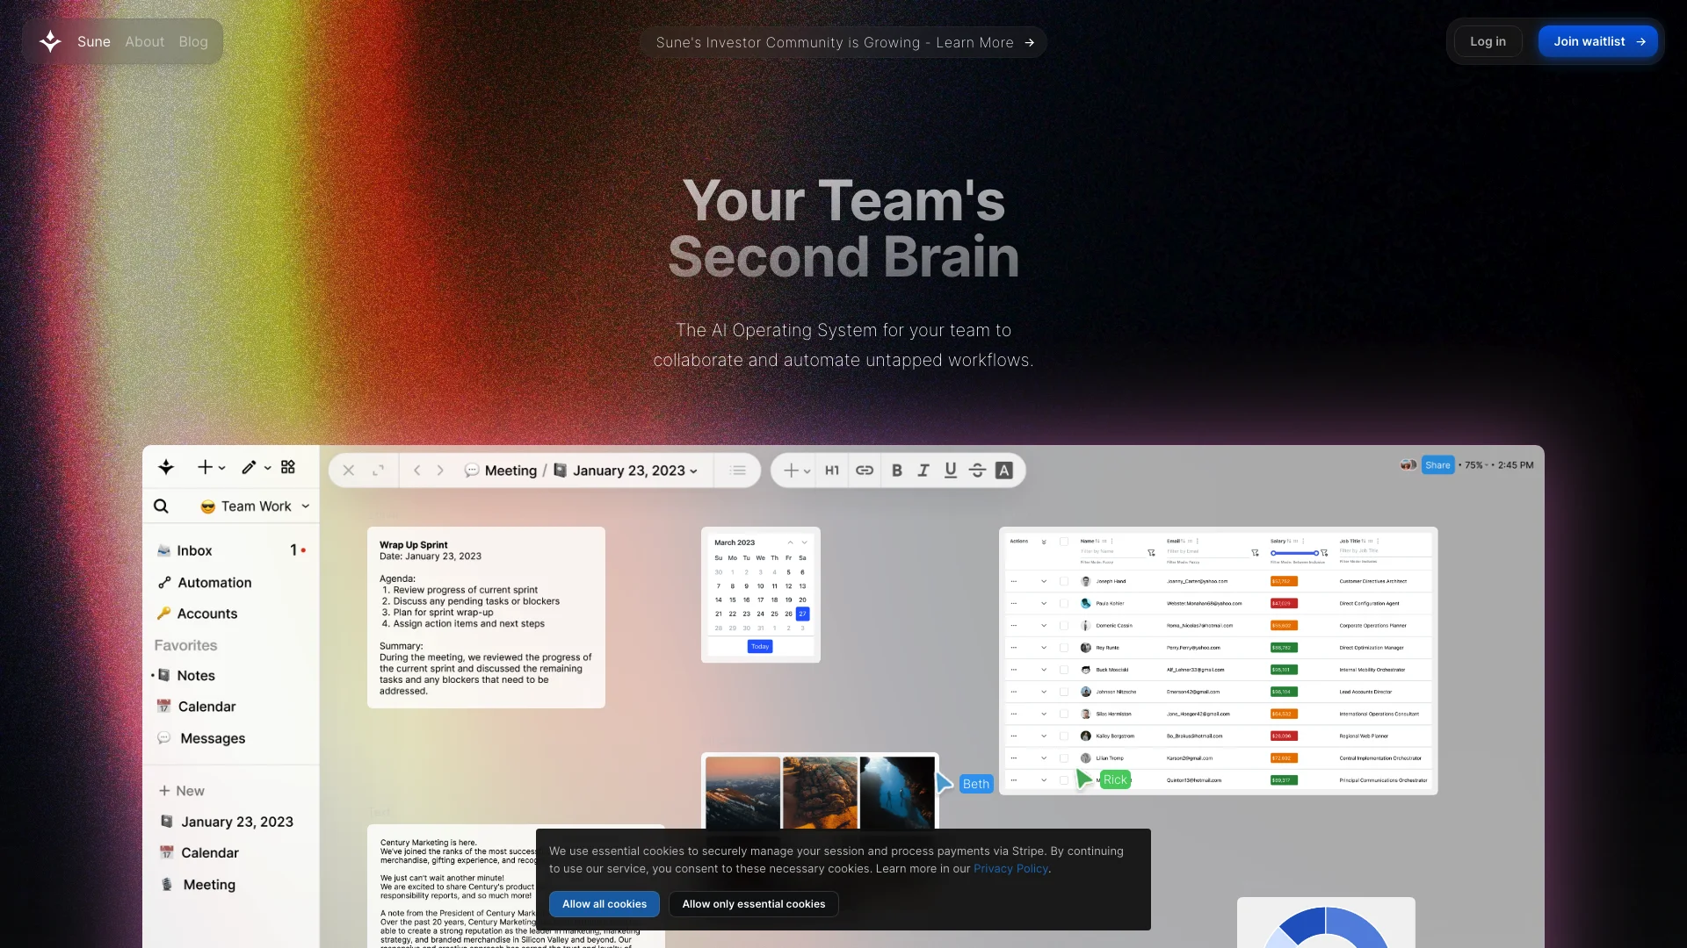Go to previous month in March 2023 calendar
The width and height of the screenshot is (1687, 948).
tap(790, 542)
